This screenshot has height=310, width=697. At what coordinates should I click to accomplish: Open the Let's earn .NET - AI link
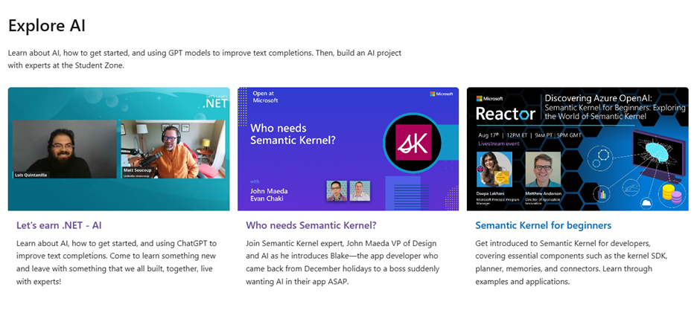point(59,225)
